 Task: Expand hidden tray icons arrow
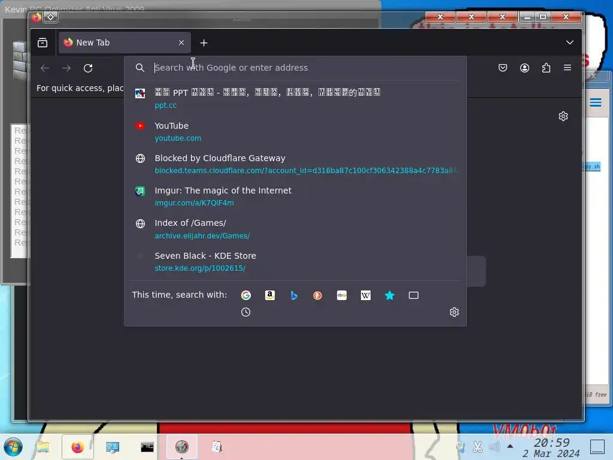(x=510, y=446)
